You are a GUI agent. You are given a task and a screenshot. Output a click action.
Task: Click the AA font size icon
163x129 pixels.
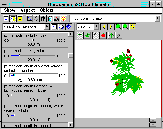tap(57, 19)
